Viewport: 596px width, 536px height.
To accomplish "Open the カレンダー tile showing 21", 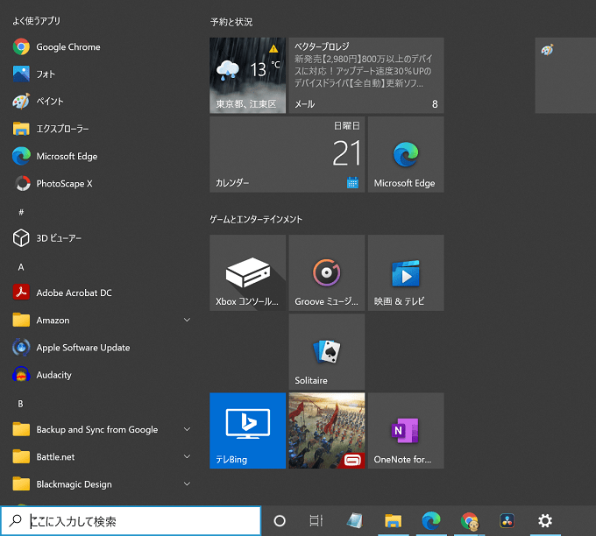I will tap(287, 154).
